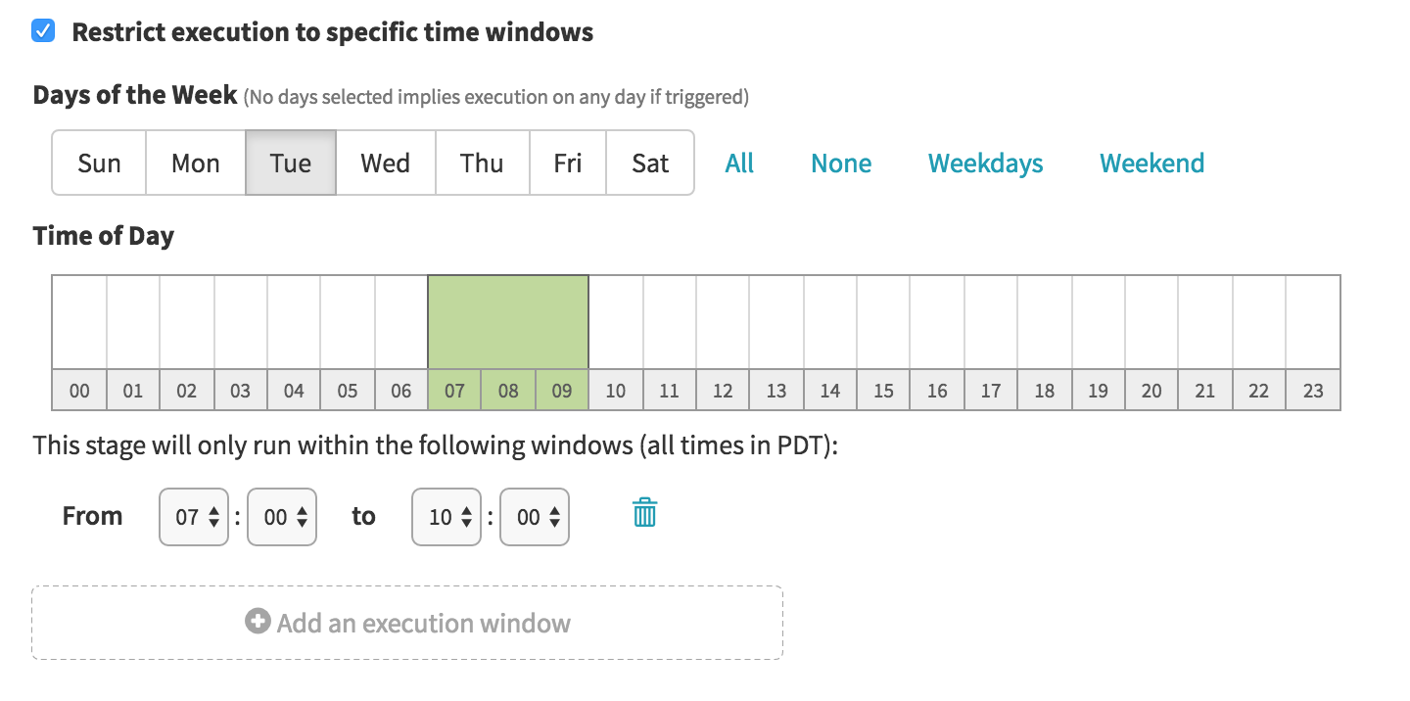Toggle the Tue day button

(291, 163)
